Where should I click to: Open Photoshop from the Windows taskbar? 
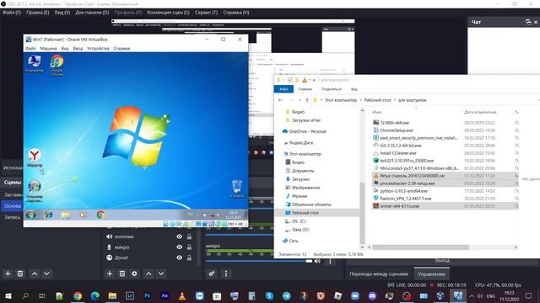point(148,295)
